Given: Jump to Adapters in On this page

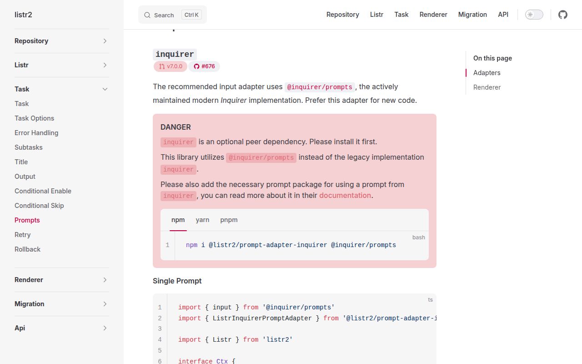Looking at the screenshot, I should coord(487,73).
